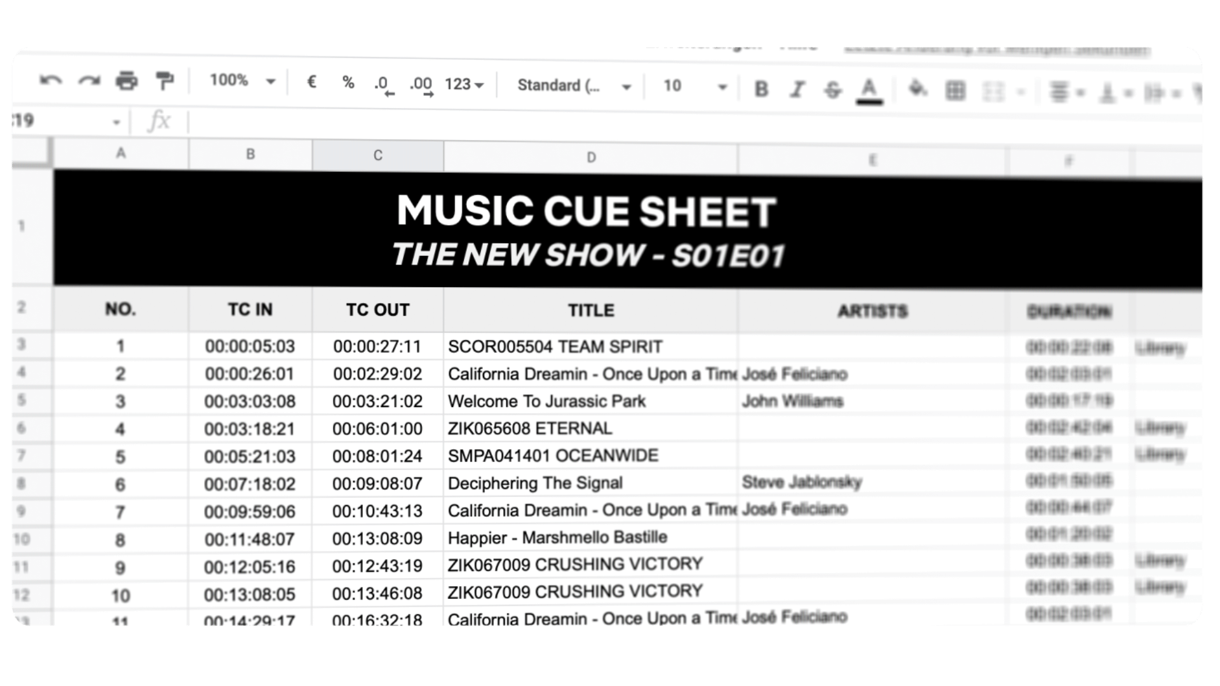
Task: Click the TITLE header cell
Action: pos(591,311)
